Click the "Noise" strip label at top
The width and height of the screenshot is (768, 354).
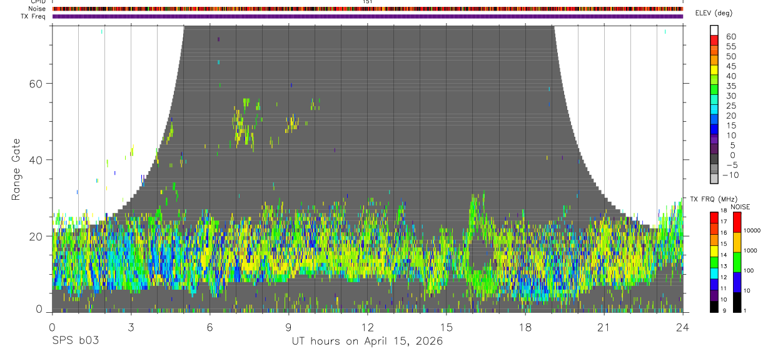coord(38,9)
